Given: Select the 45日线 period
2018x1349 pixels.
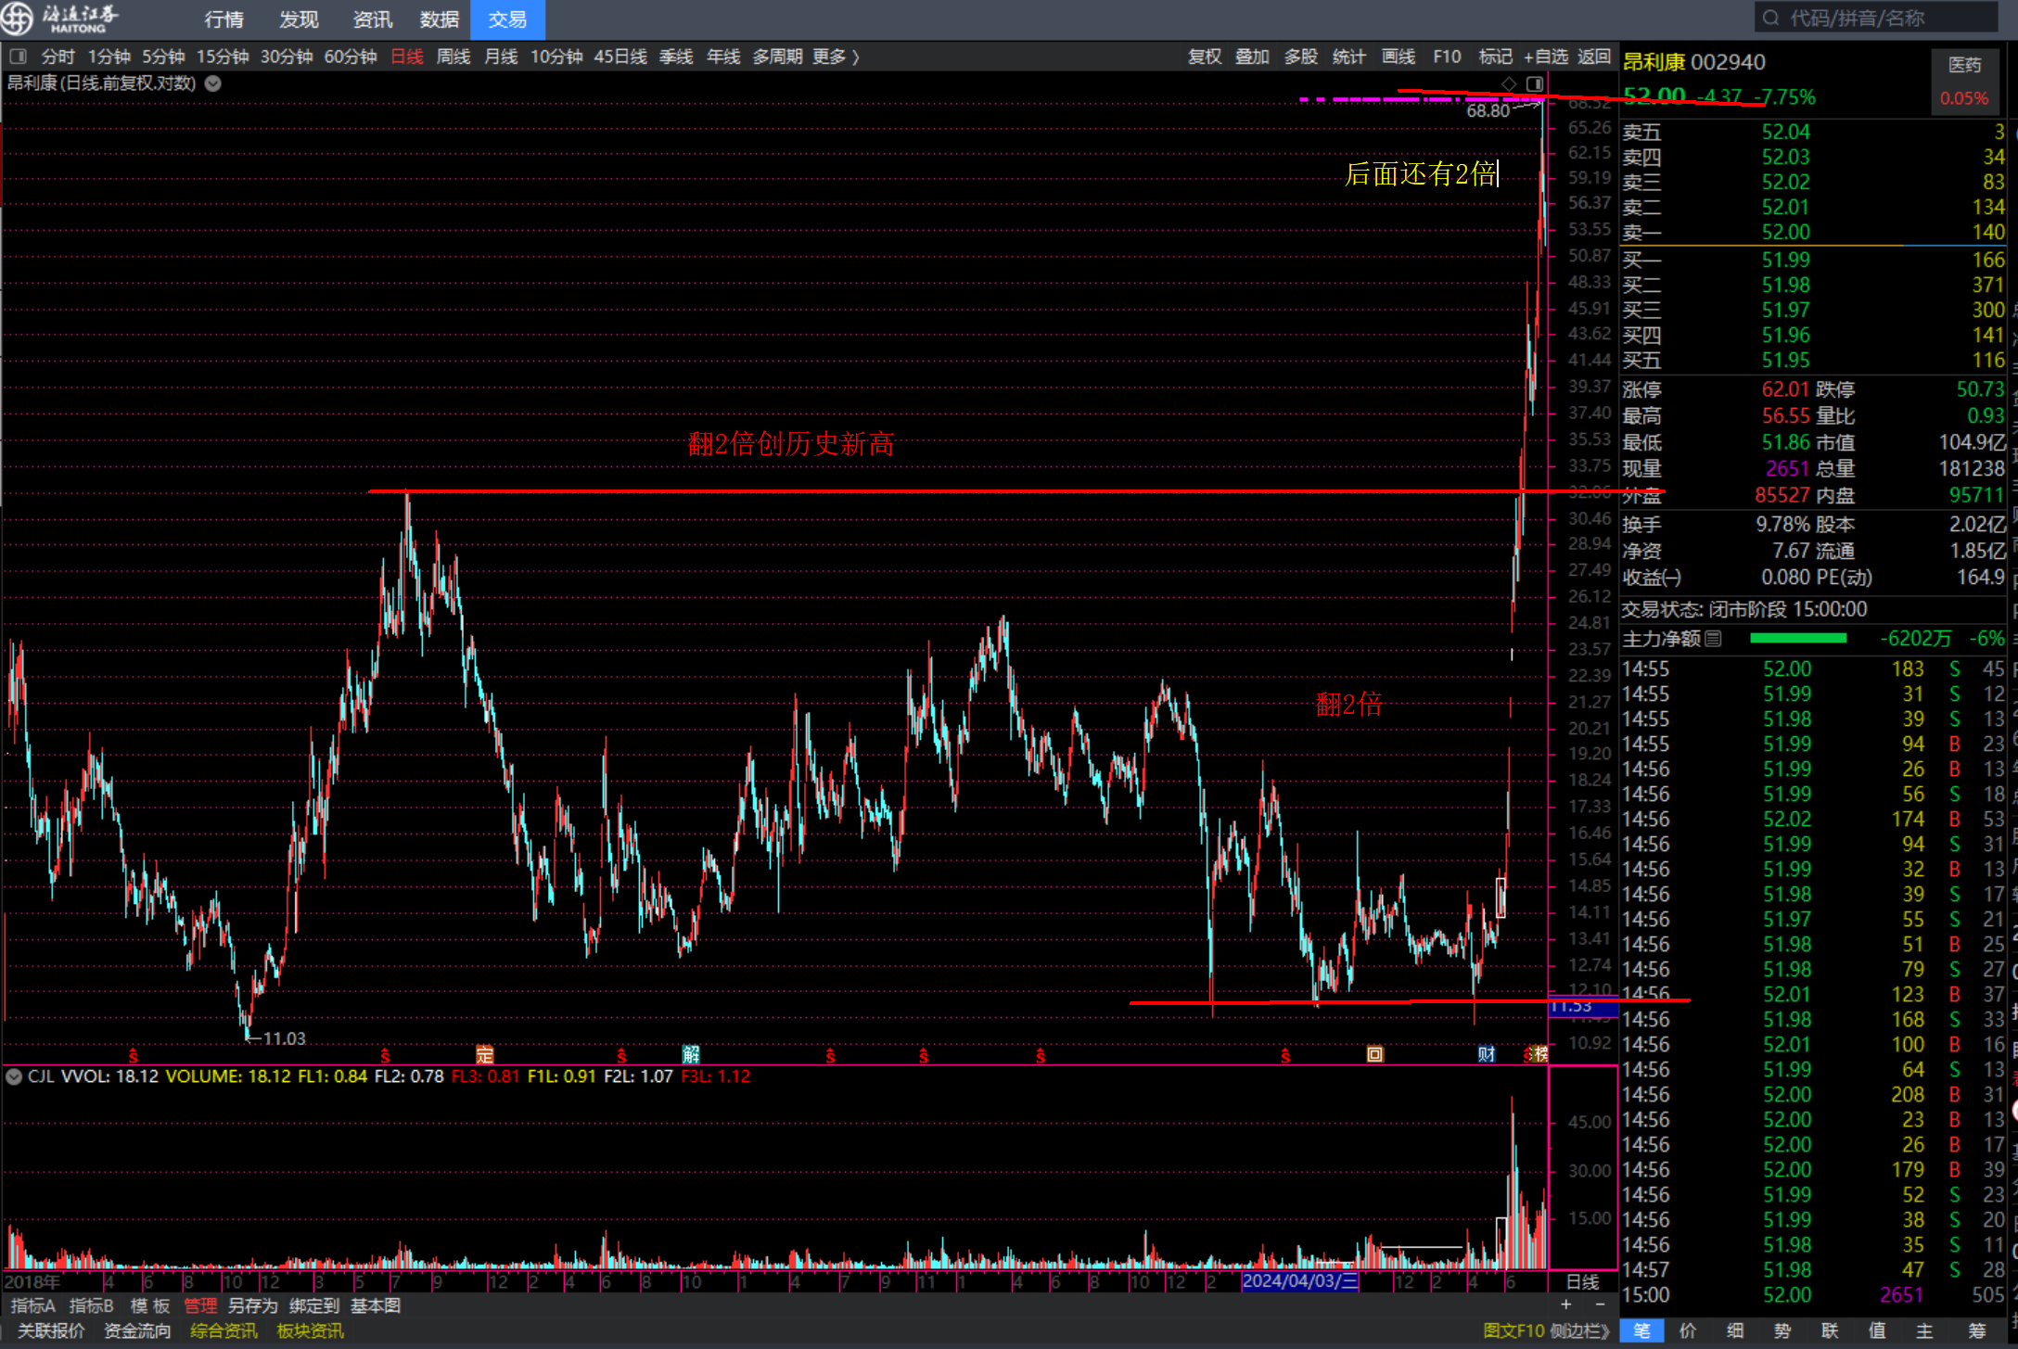Looking at the screenshot, I should coord(620,57).
